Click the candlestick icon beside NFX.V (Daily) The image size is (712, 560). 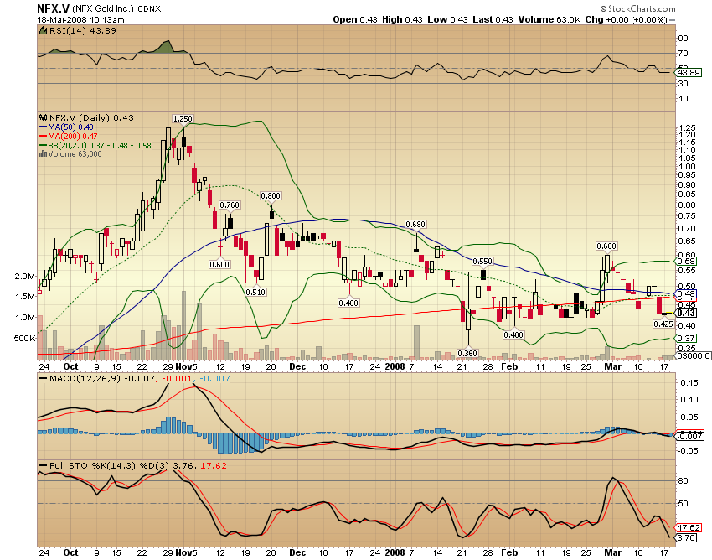pos(44,118)
